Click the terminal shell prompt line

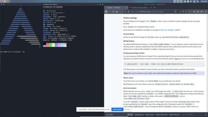click(12, 52)
